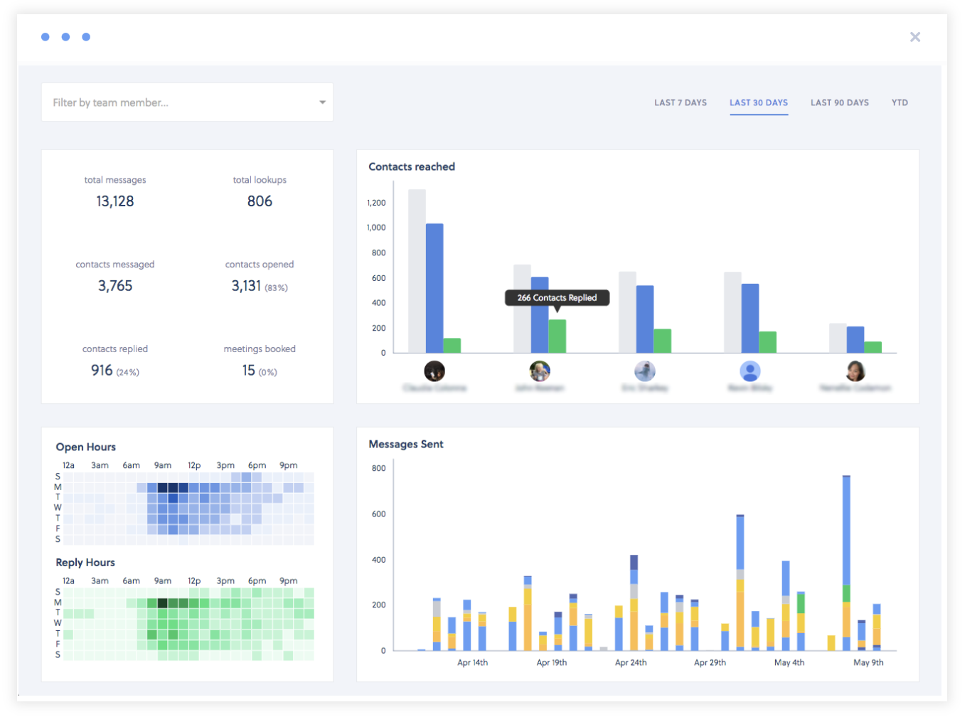Click the third team member's grey avatar
The image size is (977, 717).
click(x=645, y=371)
